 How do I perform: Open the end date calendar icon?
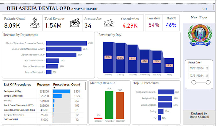point(206,76)
